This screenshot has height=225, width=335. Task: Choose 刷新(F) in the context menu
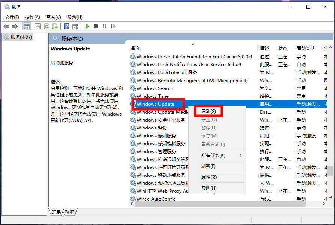(x=208, y=166)
